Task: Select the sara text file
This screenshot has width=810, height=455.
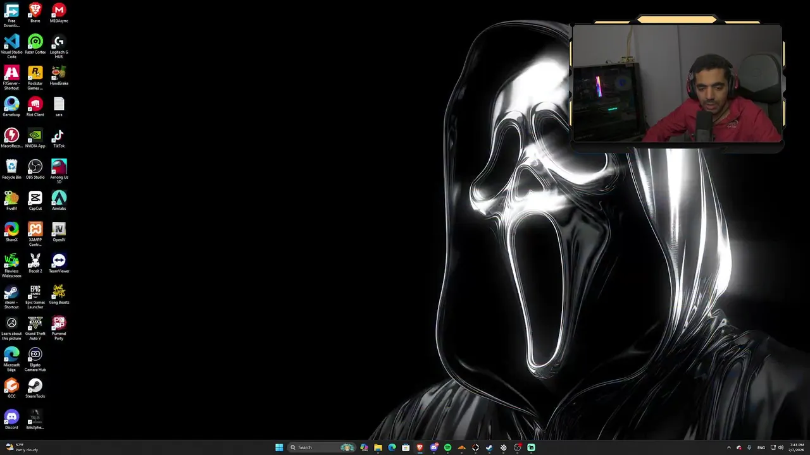Action: (x=59, y=107)
